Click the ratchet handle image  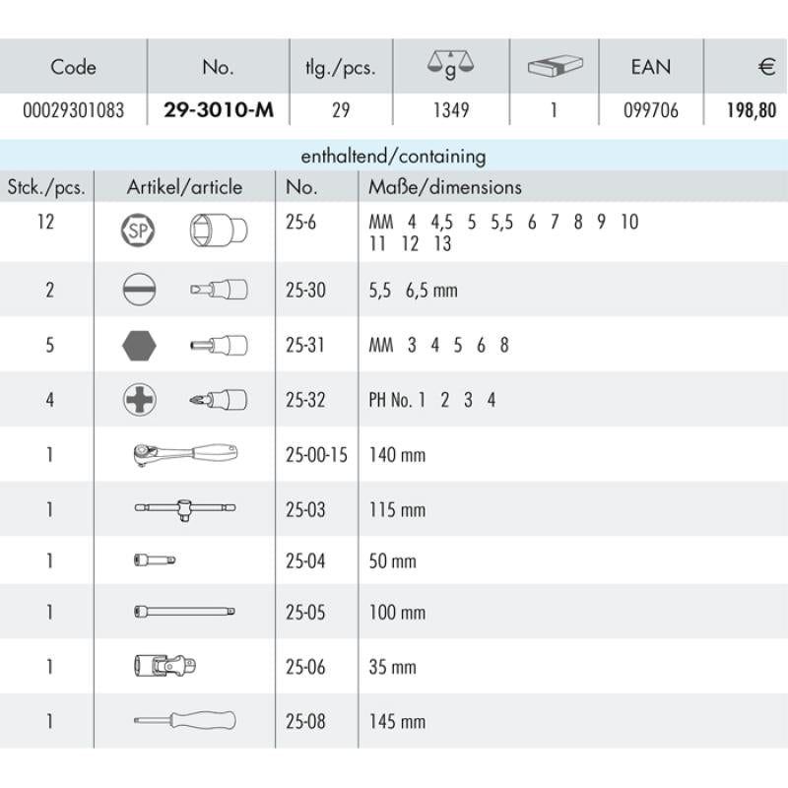click(185, 454)
